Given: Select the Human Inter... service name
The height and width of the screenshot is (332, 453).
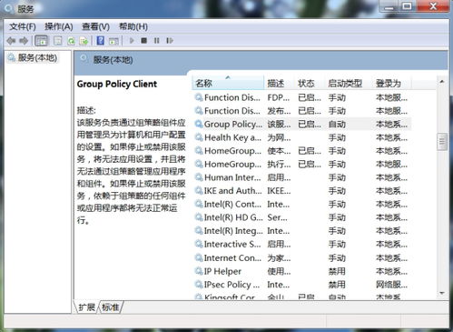Looking at the screenshot, I should [232, 177].
